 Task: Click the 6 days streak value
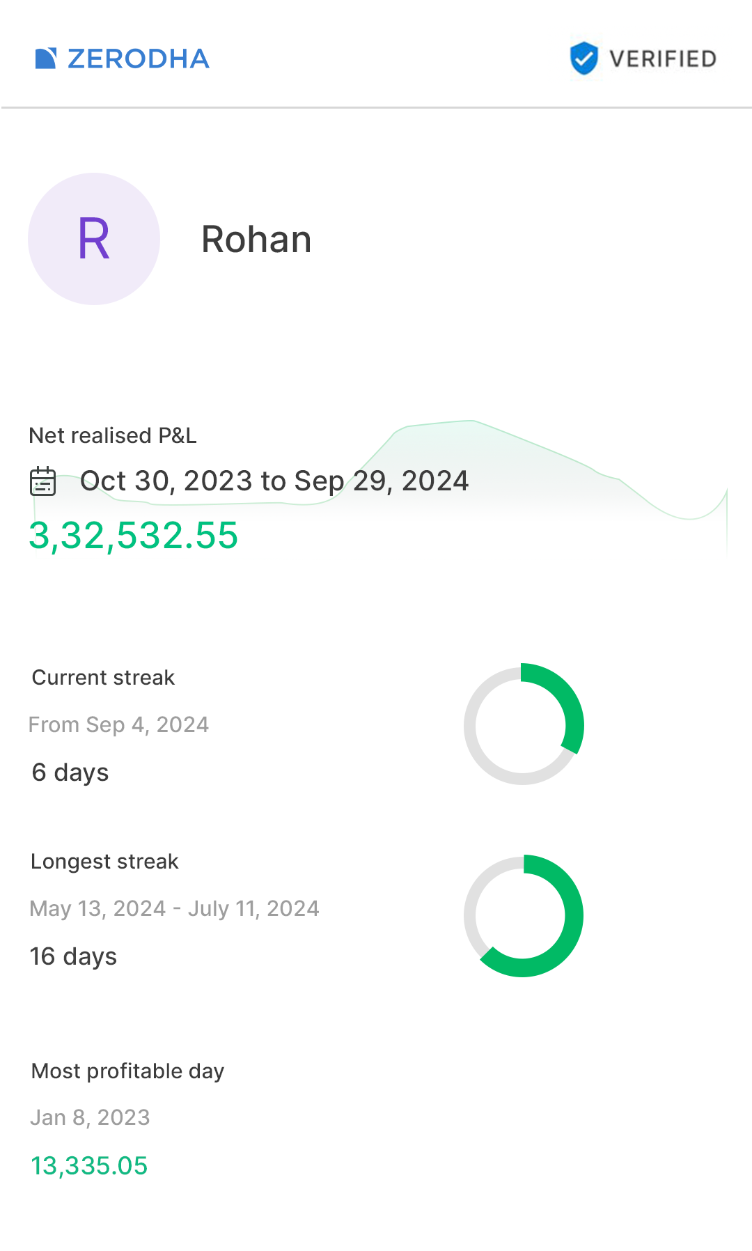(70, 772)
